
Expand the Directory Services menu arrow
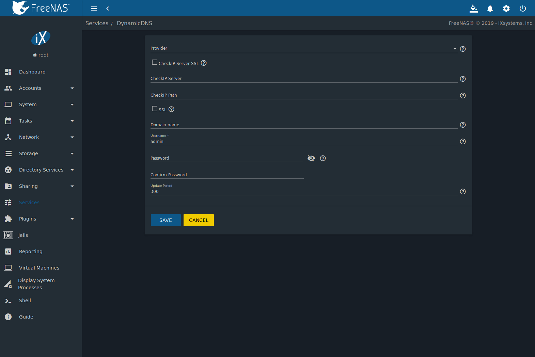[x=72, y=170]
